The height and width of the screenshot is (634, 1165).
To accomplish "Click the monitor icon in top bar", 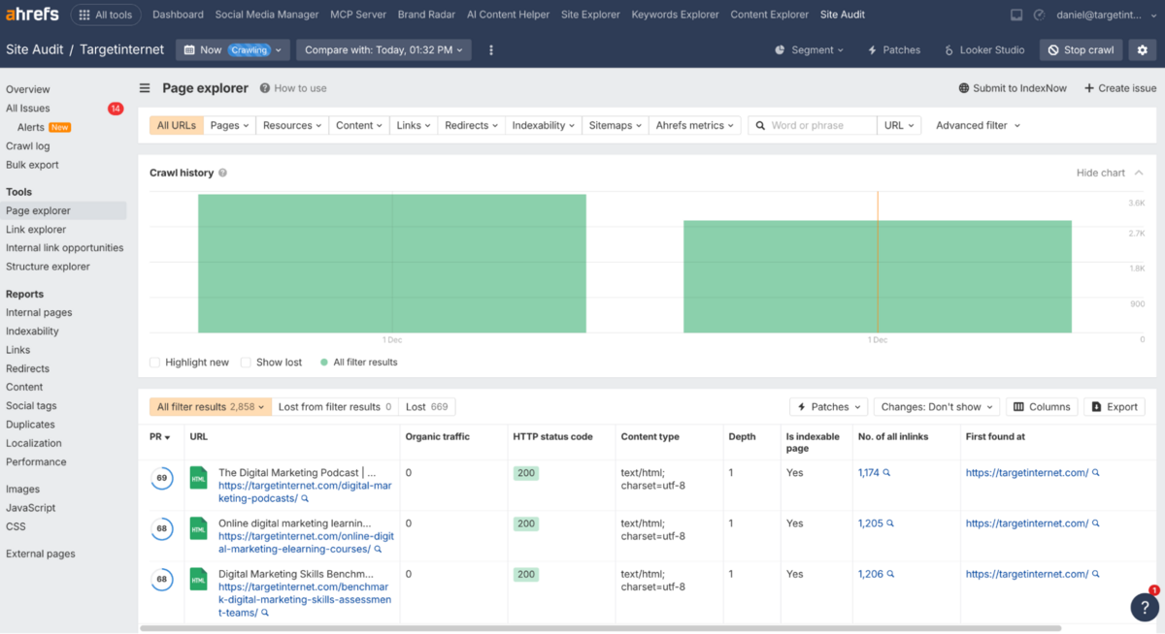I will click(x=1016, y=15).
